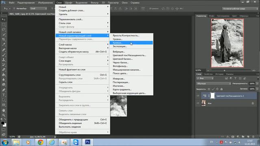Choose Уровни... from submenu

[x=131, y=39]
